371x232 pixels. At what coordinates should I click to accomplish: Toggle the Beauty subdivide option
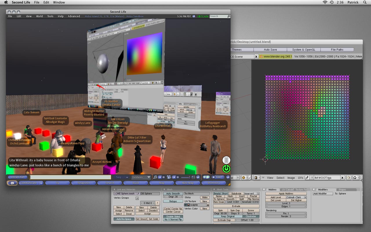[x=217, y=194]
